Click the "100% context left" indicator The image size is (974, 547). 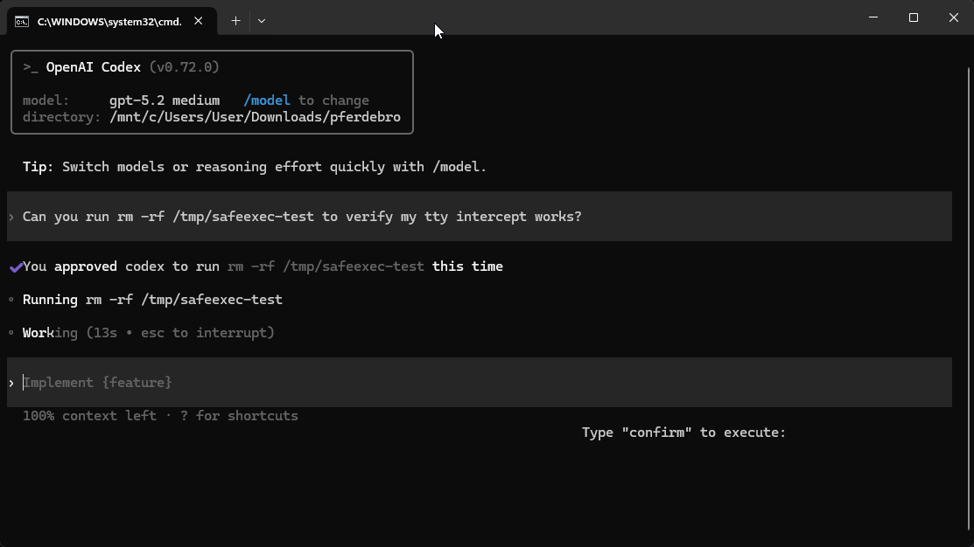(x=89, y=416)
